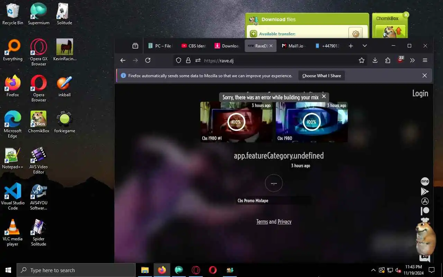
Task: Click Type here to search box
Action: point(76,270)
